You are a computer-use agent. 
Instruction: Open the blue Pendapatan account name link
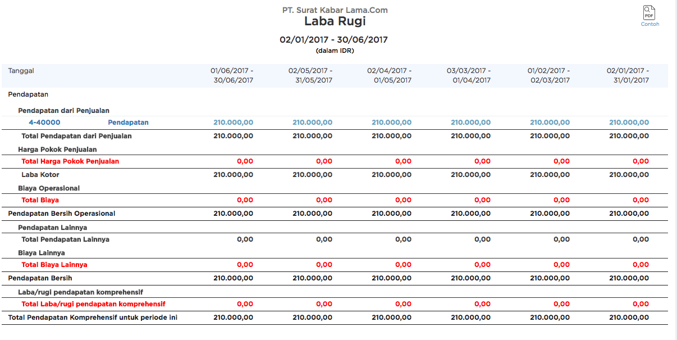click(128, 123)
